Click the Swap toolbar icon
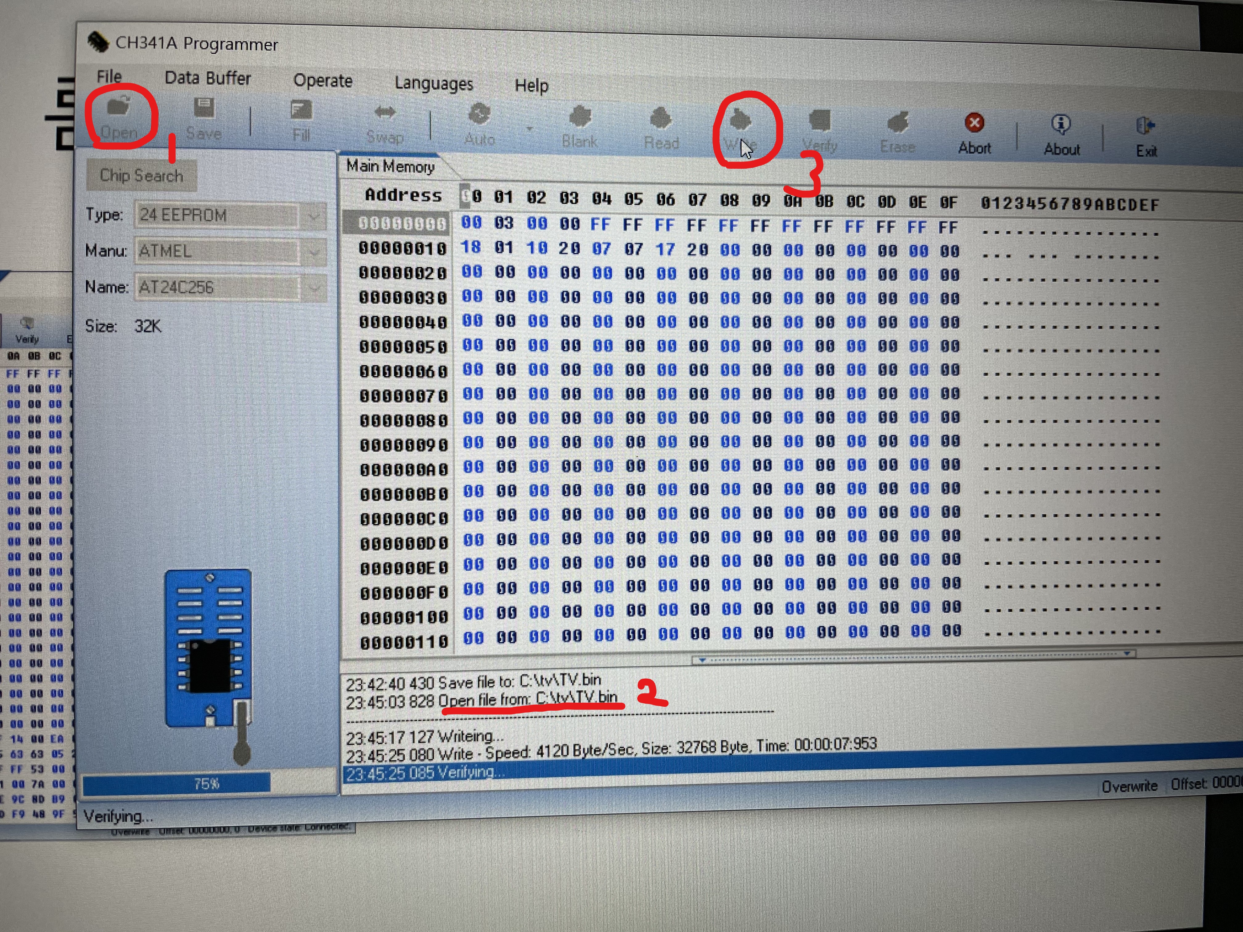Image resolution: width=1243 pixels, height=932 pixels. (x=385, y=125)
